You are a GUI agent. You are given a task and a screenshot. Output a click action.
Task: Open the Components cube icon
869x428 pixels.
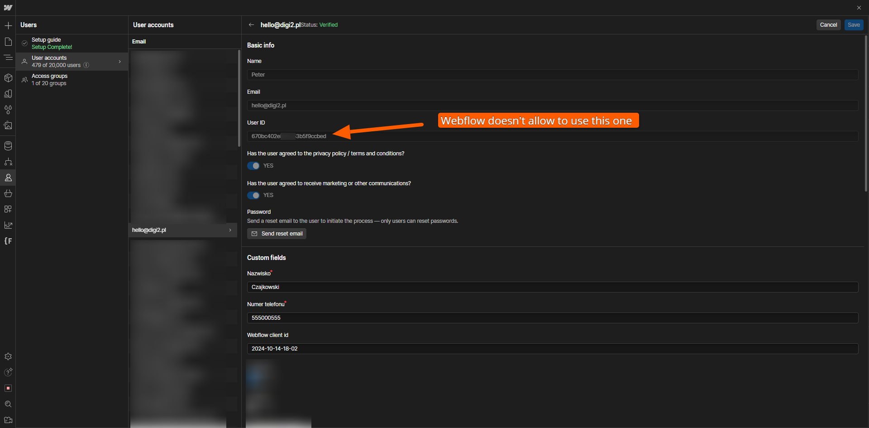[8, 78]
